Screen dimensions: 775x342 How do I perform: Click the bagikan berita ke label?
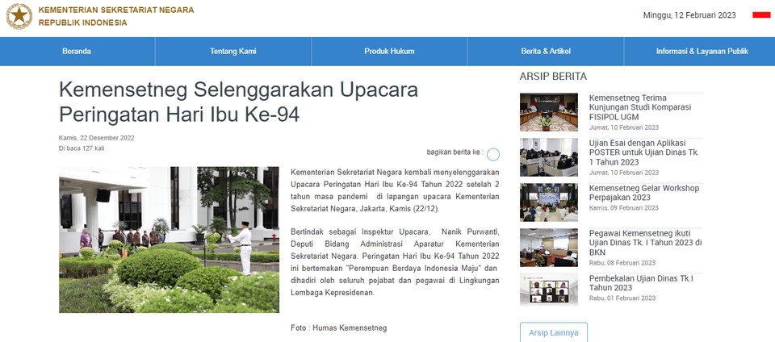pyautogui.click(x=455, y=152)
